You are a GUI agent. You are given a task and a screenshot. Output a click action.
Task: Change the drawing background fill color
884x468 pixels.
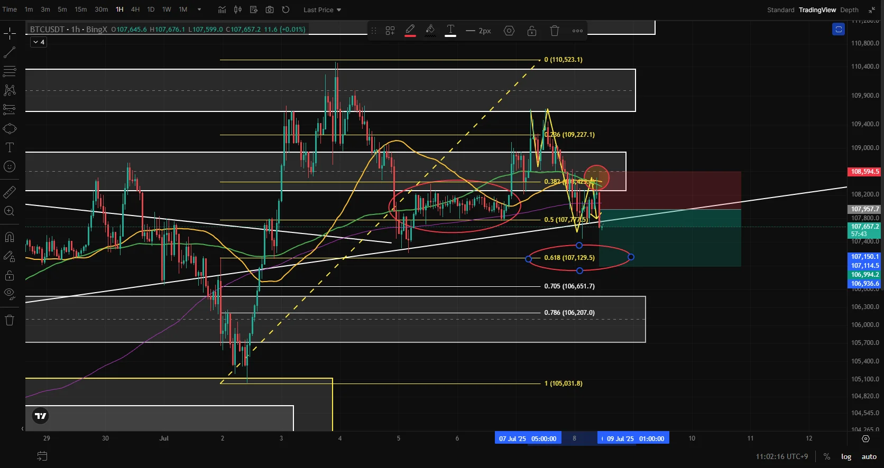[x=430, y=30]
